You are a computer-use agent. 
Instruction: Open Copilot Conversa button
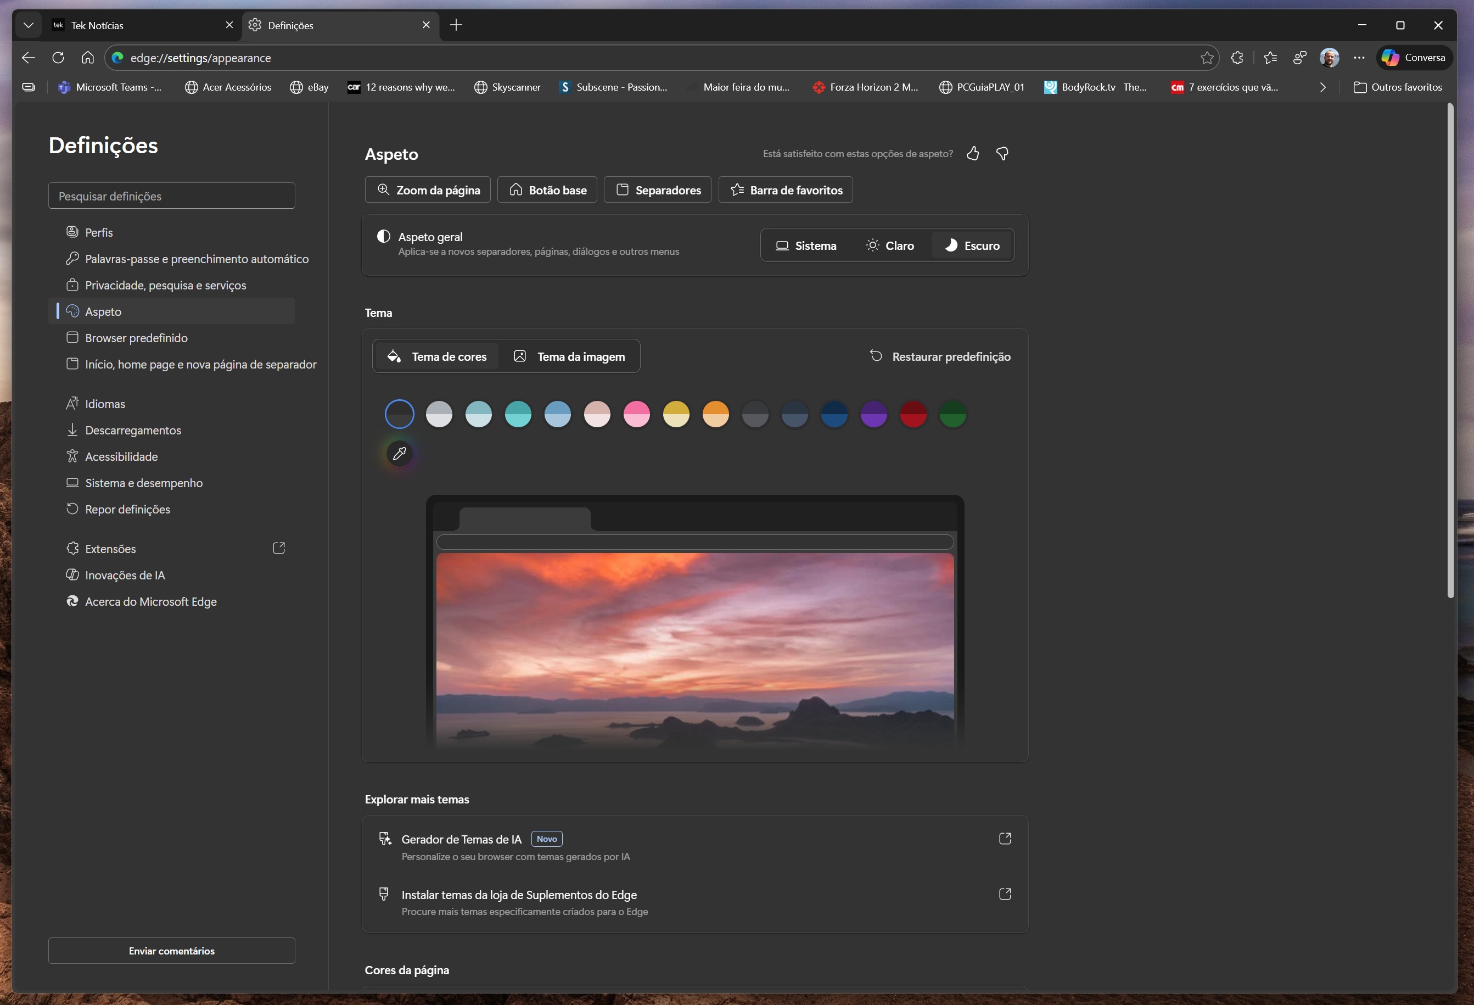[1414, 58]
